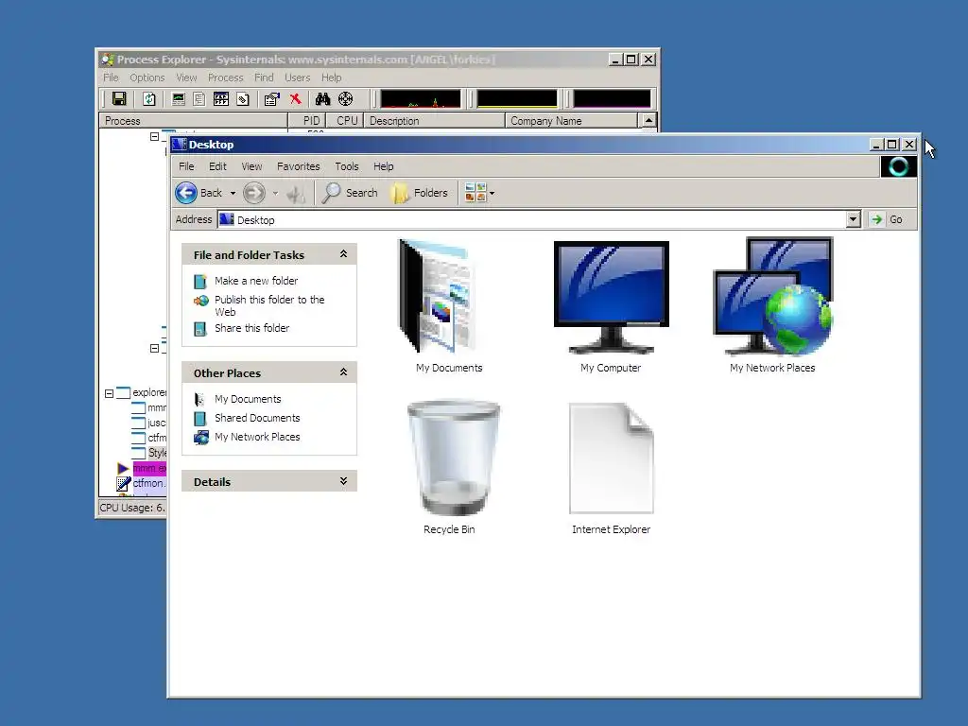Click Publish this folder to the Web

pos(269,305)
